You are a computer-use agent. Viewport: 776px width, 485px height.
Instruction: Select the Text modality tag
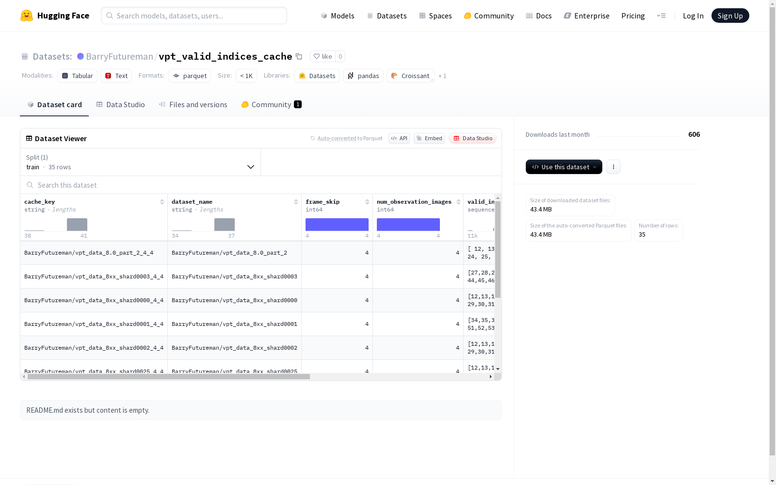point(116,76)
